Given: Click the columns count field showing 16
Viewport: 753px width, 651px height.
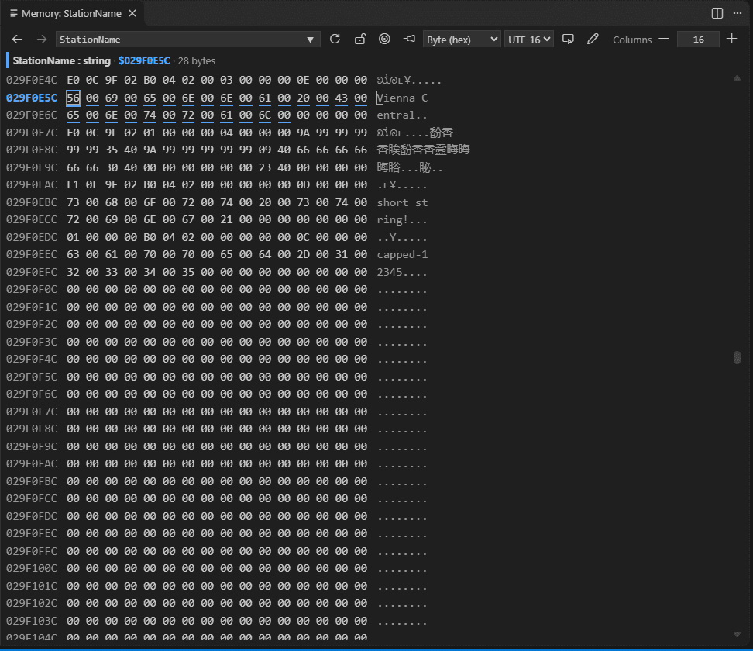Looking at the screenshot, I should click(698, 40).
